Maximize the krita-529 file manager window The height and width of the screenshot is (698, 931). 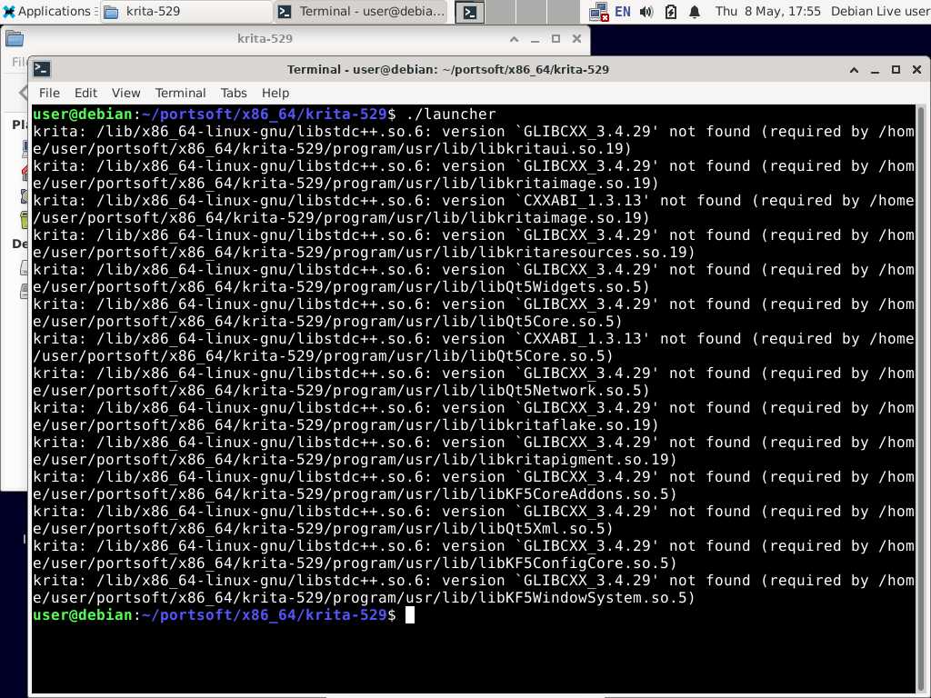556,39
